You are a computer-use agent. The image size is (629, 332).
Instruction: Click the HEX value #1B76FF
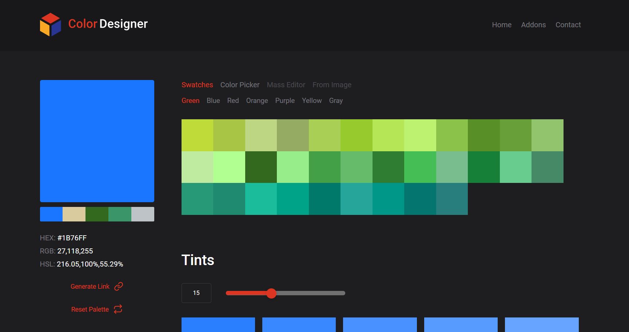pos(72,238)
